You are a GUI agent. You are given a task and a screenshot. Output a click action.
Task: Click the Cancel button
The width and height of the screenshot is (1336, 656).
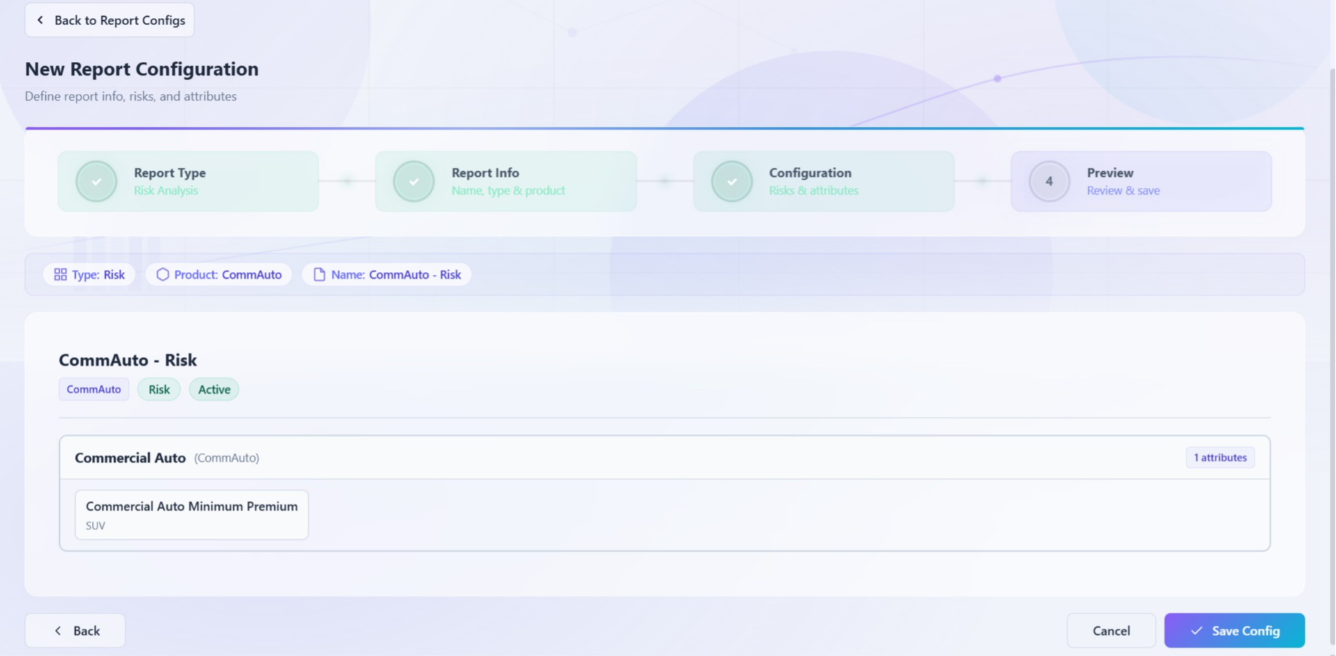coord(1111,631)
